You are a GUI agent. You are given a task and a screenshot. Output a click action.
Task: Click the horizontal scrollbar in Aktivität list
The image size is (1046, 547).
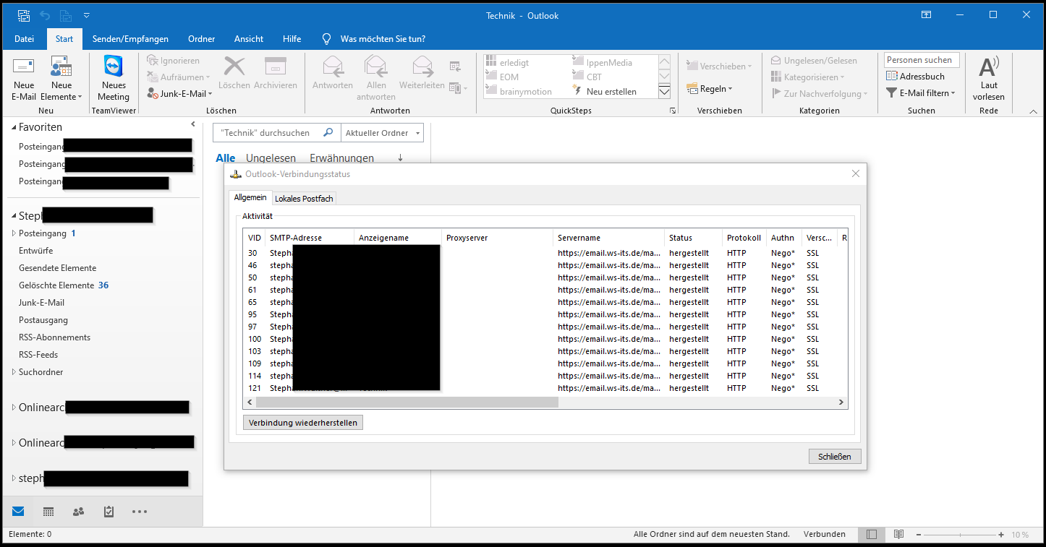click(409, 402)
